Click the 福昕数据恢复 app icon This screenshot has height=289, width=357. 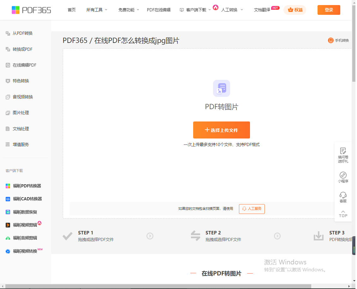8,212
